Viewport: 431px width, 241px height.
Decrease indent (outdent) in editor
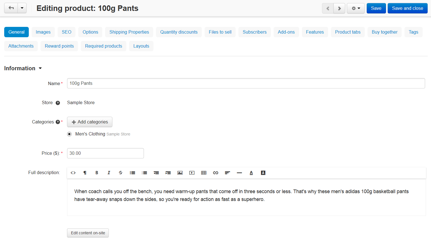coord(156,173)
